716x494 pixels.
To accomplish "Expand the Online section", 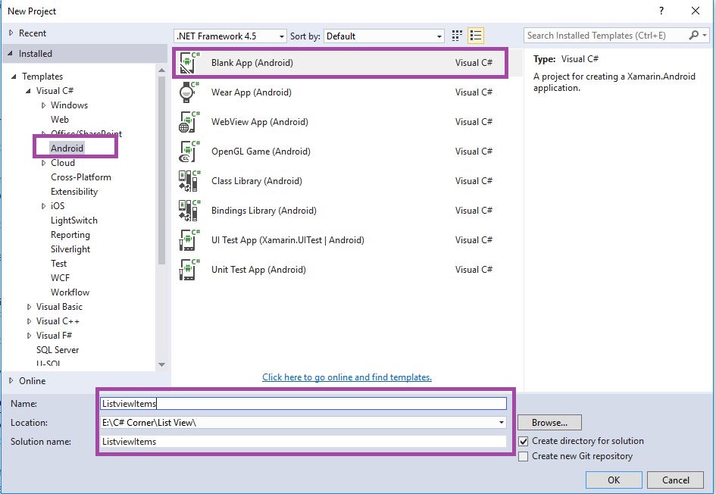I will click(x=11, y=381).
